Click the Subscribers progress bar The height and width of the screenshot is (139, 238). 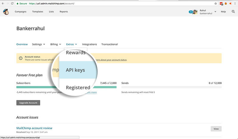tap(66, 87)
